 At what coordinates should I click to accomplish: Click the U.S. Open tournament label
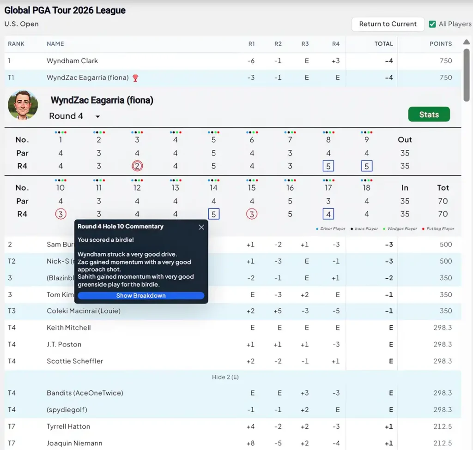point(21,24)
